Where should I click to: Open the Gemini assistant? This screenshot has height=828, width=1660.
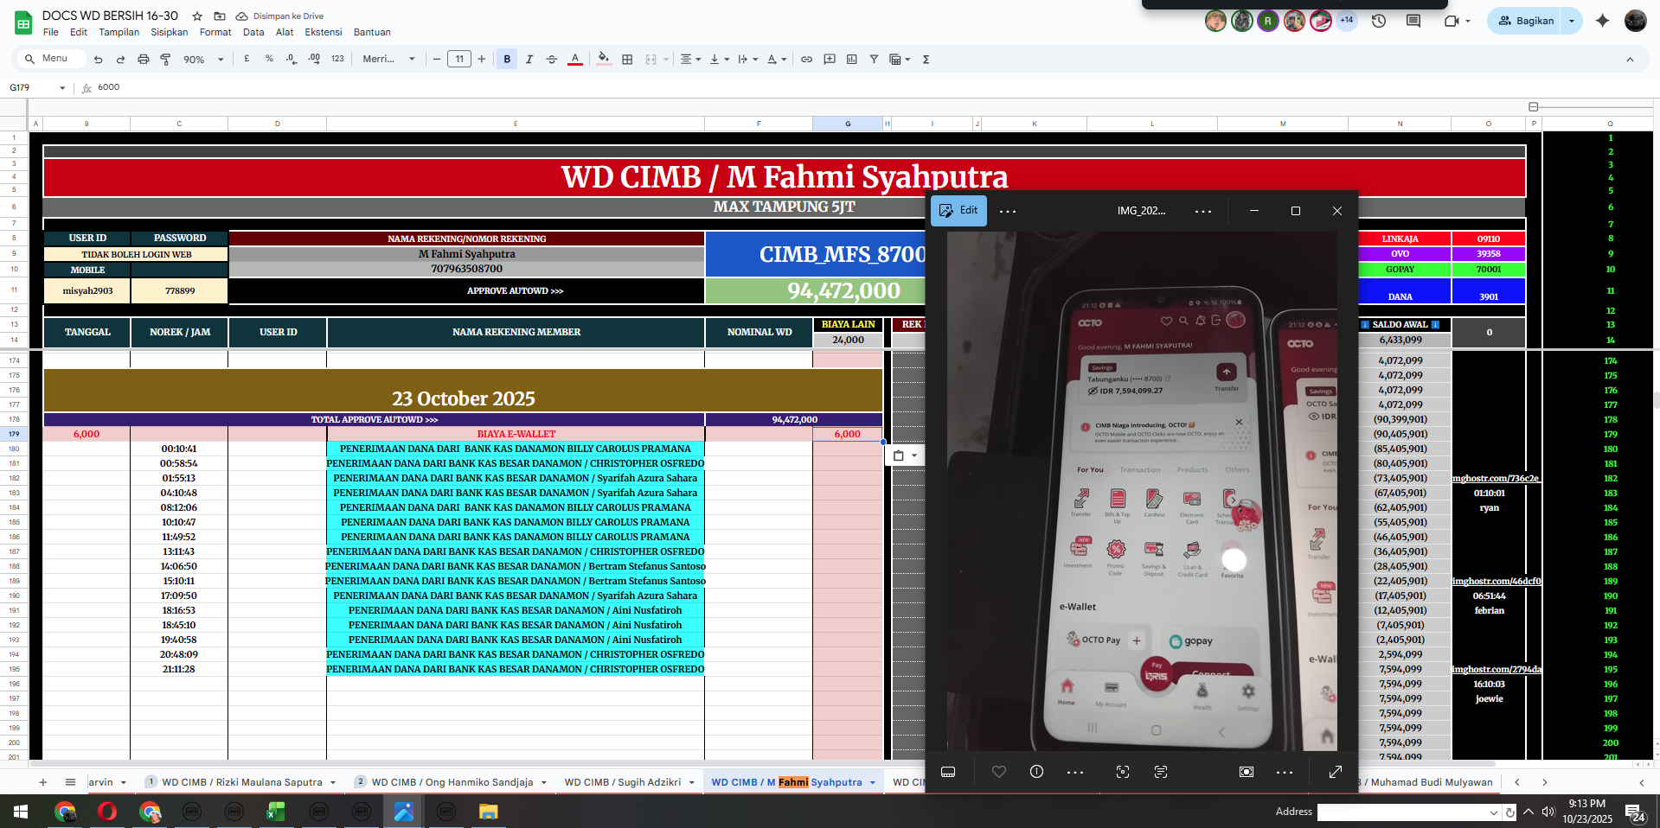tap(1602, 21)
